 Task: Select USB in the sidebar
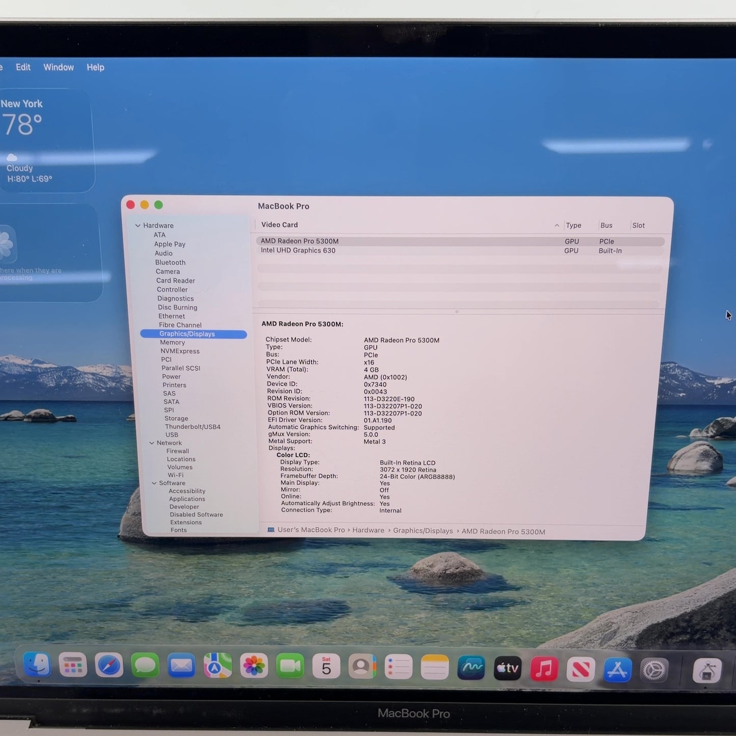(172, 435)
